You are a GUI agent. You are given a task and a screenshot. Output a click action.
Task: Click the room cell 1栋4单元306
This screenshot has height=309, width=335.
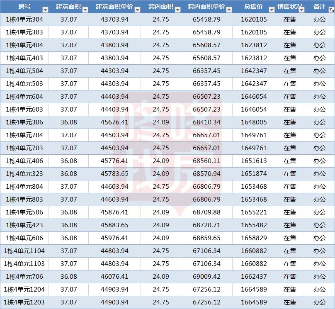coord(24,122)
